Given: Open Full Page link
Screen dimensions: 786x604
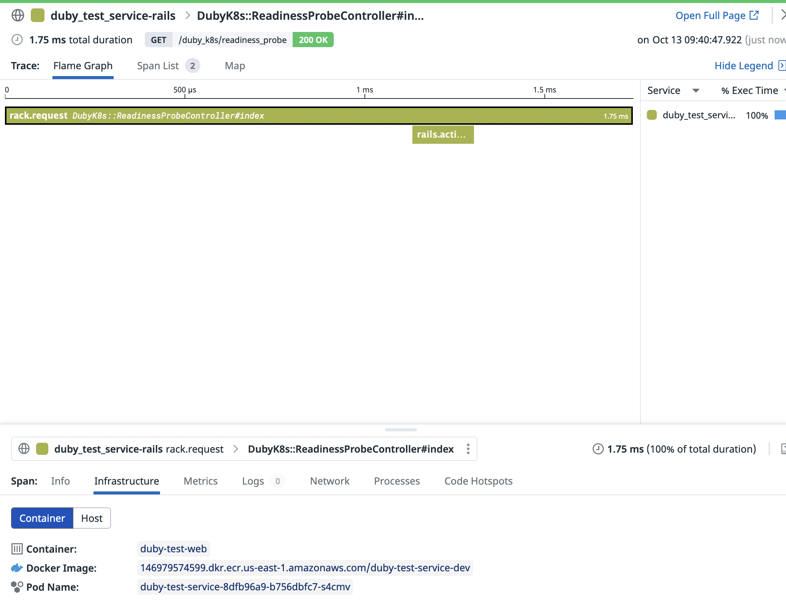Looking at the screenshot, I should tap(710, 16).
